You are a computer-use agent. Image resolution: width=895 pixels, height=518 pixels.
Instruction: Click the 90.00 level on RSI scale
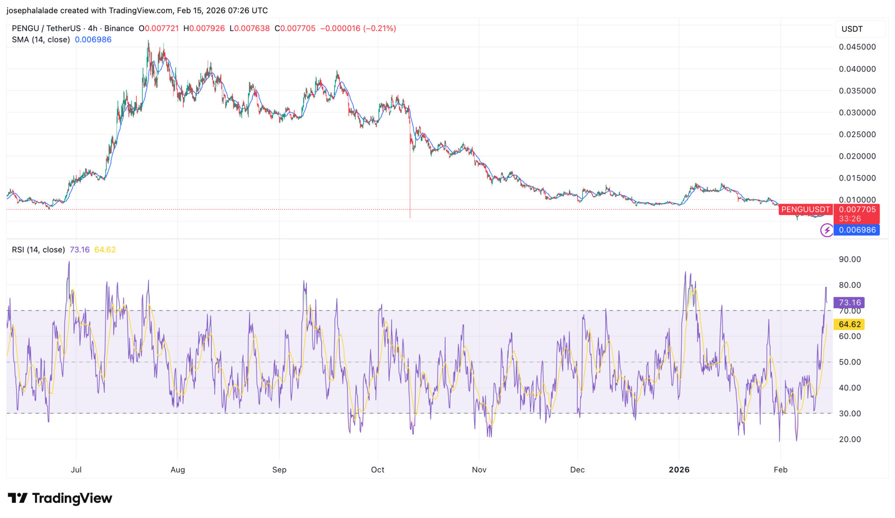(x=850, y=259)
